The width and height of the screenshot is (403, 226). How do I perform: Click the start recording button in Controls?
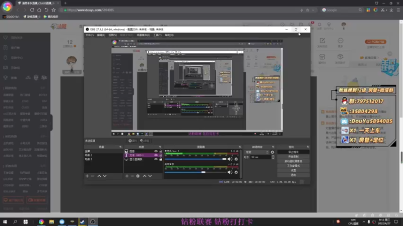pos(293,157)
